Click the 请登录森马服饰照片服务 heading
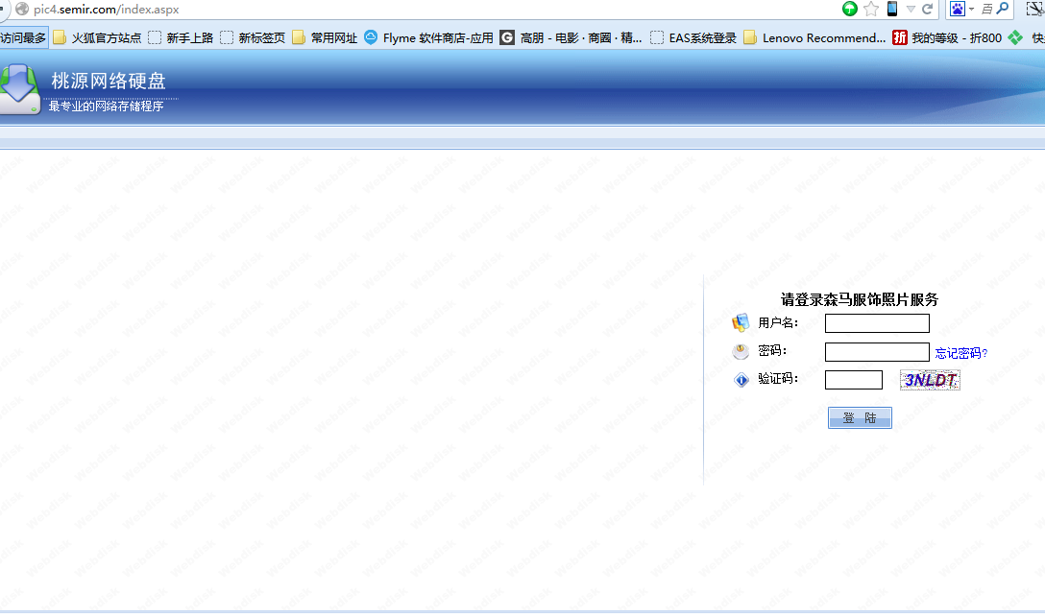Viewport: 1045px width, 614px height. pos(860,299)
